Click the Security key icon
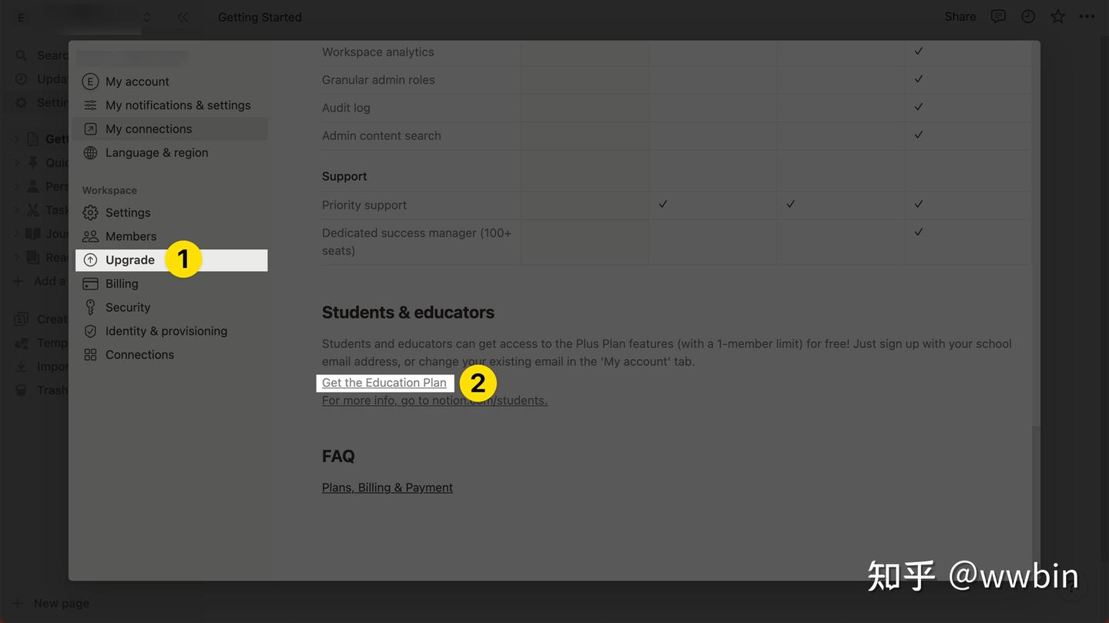1109x623 pixels. pos(90,307)
